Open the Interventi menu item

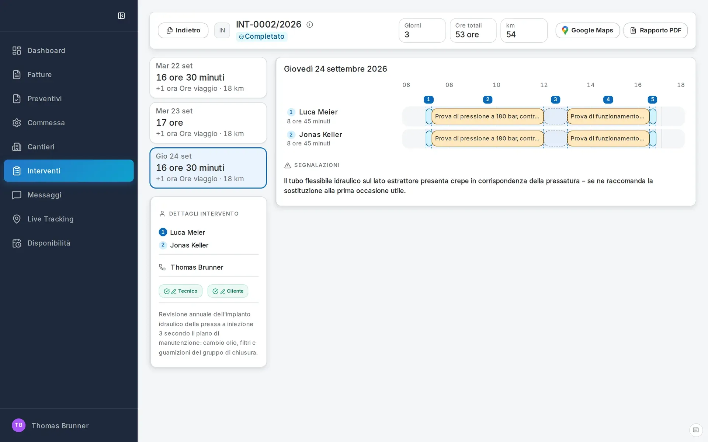69,171
